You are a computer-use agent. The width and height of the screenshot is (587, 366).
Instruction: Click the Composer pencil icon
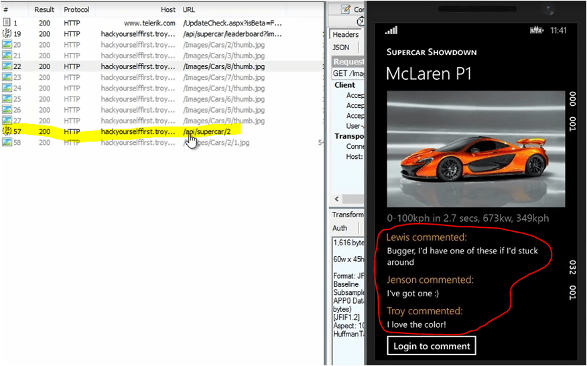346,9
